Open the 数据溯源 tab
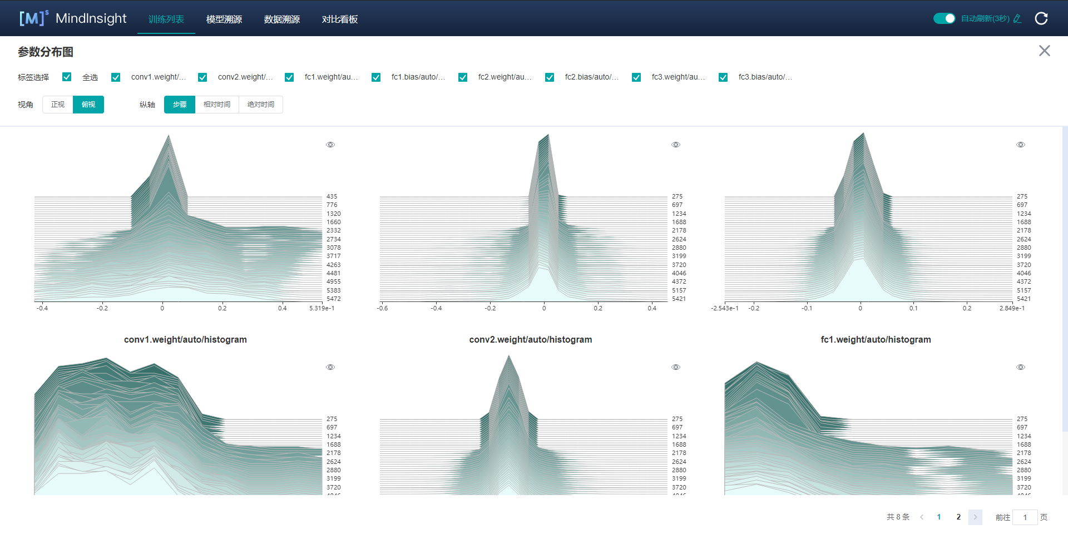Viewport: 1068px width, 539px height. coord(282,19)
